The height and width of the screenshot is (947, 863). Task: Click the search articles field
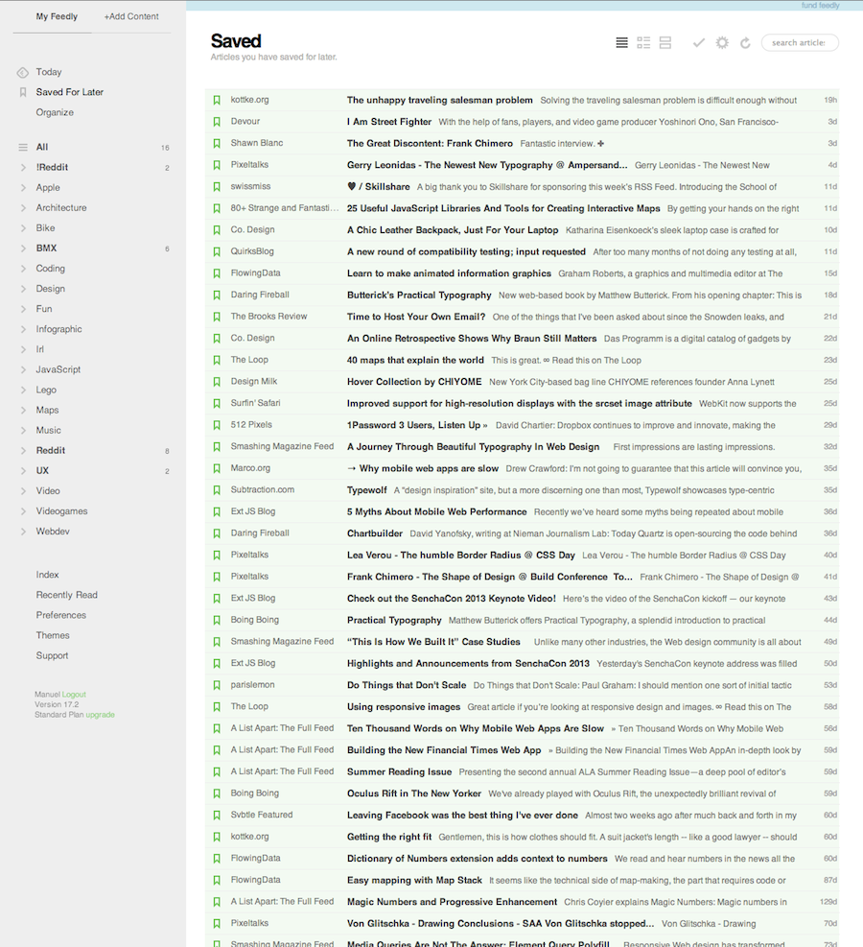800,43
